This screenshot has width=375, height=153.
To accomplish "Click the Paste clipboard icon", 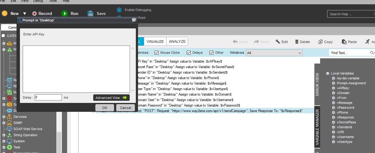I will (344, 42).
